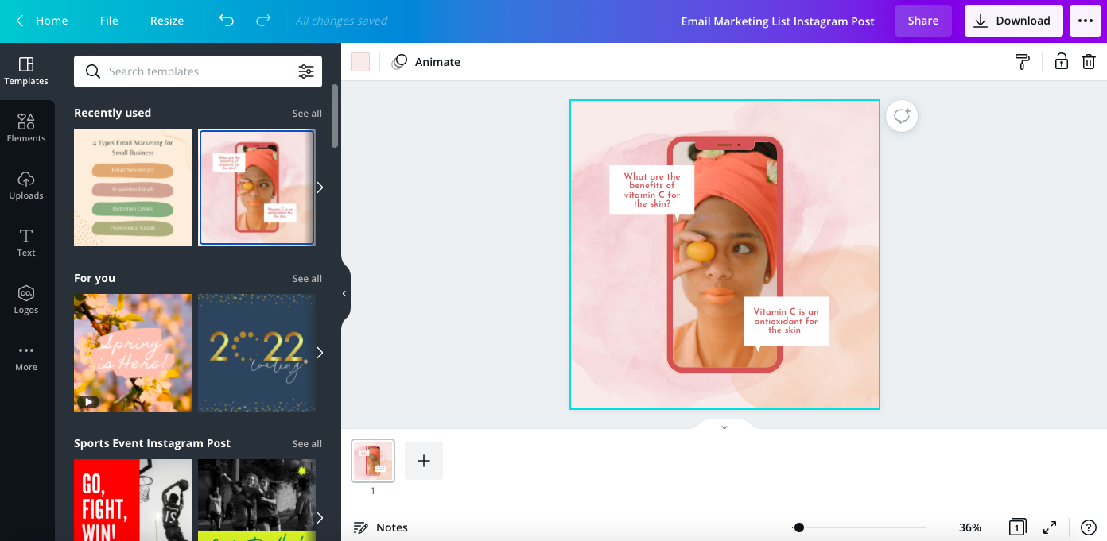Toggle the Notes panel

381,527
